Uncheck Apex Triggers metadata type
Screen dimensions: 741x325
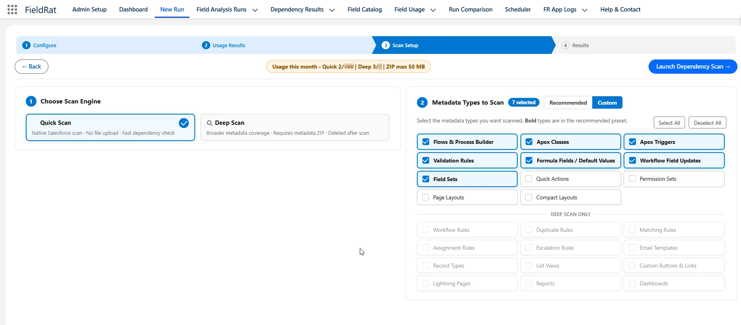tap(632, 142)
